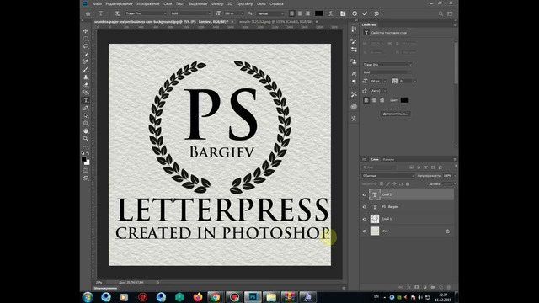Open the Справка menu
The height and width of the screenshot is (303, 539).
(x=276, y=3)
